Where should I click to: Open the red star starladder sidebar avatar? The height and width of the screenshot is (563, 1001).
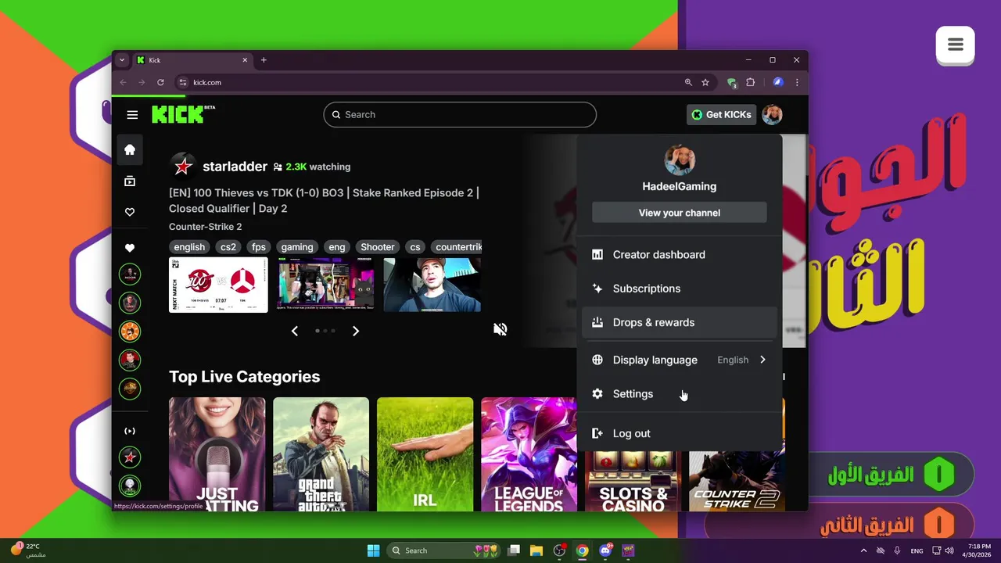coord(130,457)
